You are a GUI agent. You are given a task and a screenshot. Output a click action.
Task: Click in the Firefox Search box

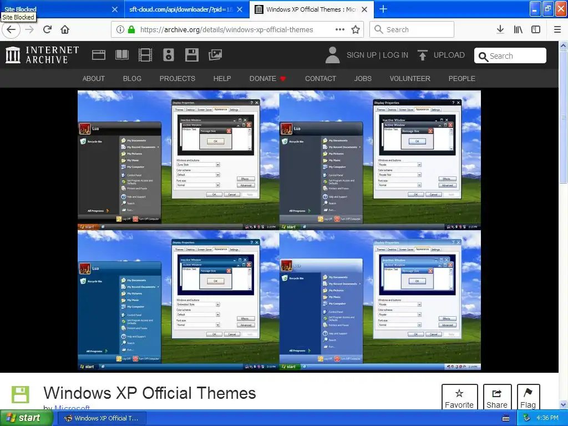(412, 29)
